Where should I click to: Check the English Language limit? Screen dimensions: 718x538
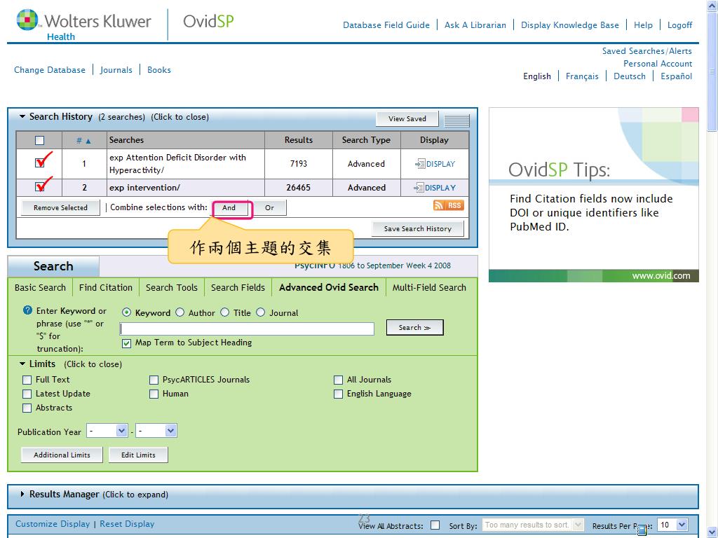pos(338,394)
